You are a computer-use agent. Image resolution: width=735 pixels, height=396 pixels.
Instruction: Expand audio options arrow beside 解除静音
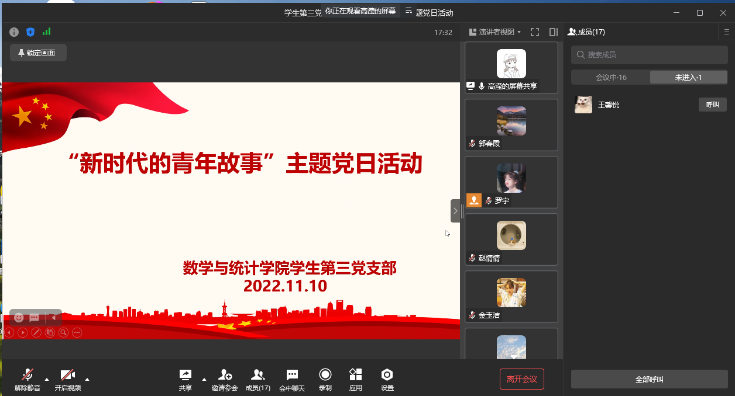pyautogui.click(x=47, y=379)
